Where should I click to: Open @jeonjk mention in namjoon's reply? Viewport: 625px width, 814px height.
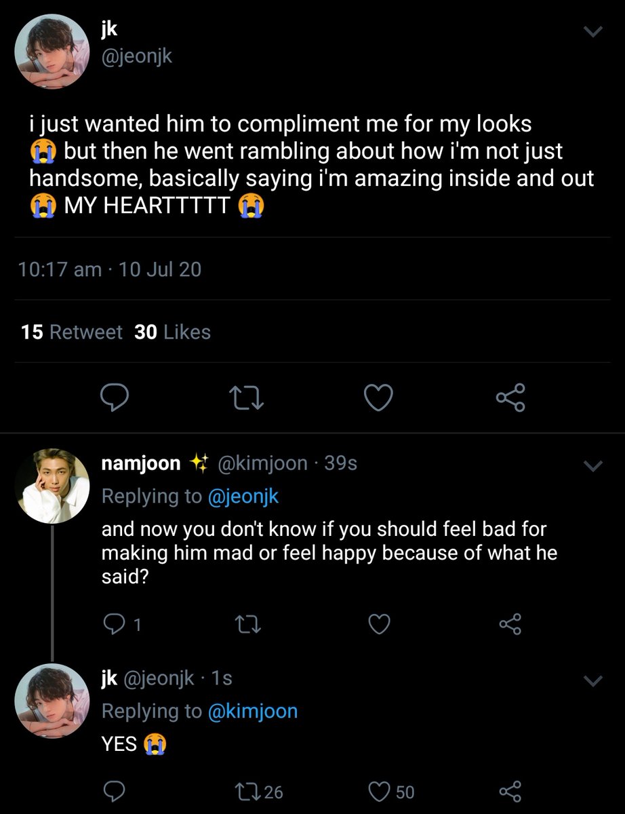tap(242, 496)
